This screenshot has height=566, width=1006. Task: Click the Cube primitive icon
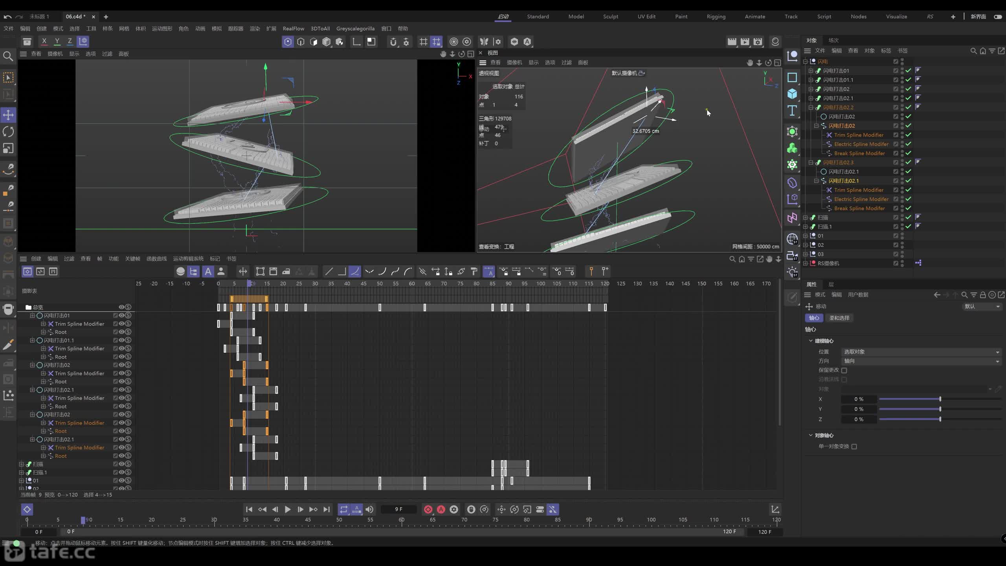[x=792, y=94]
